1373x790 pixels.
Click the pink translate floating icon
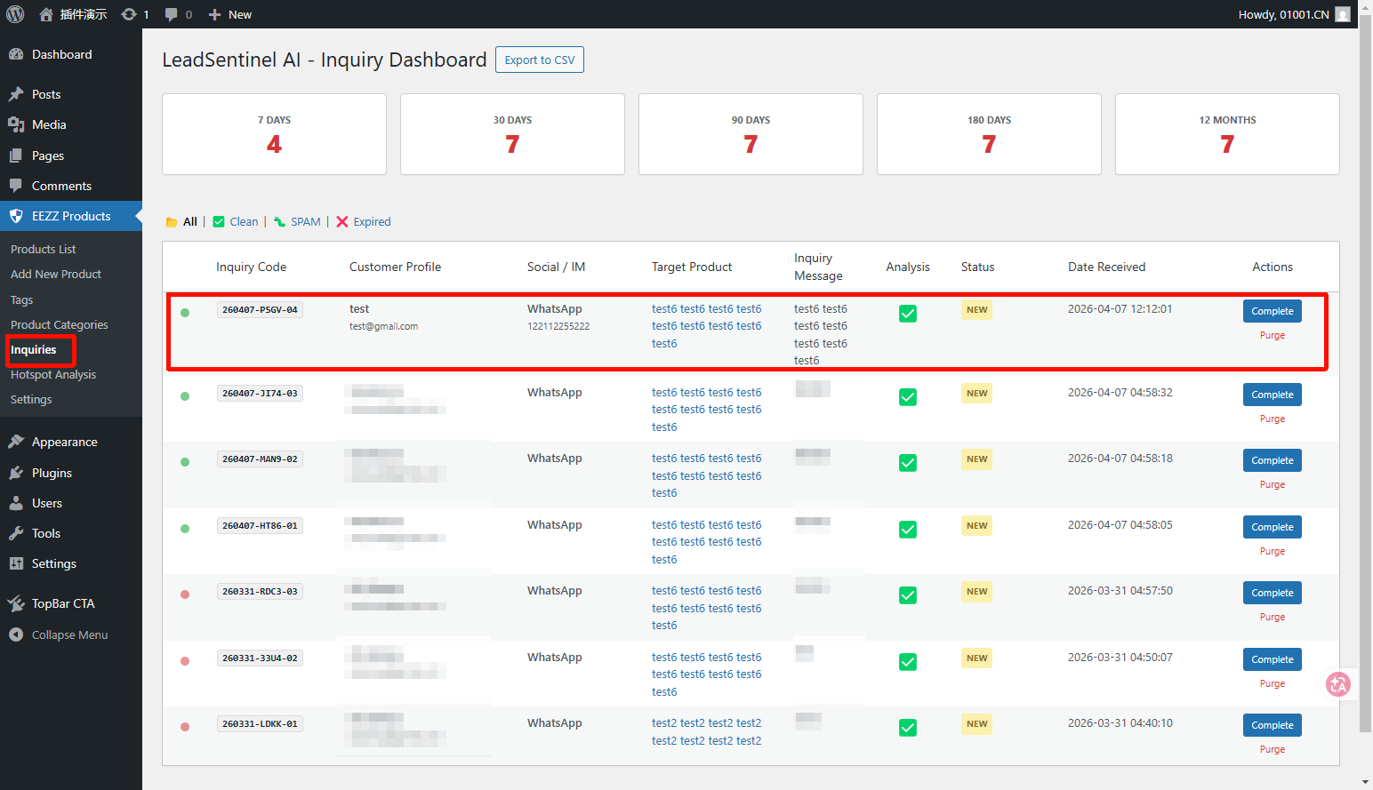1337,683
